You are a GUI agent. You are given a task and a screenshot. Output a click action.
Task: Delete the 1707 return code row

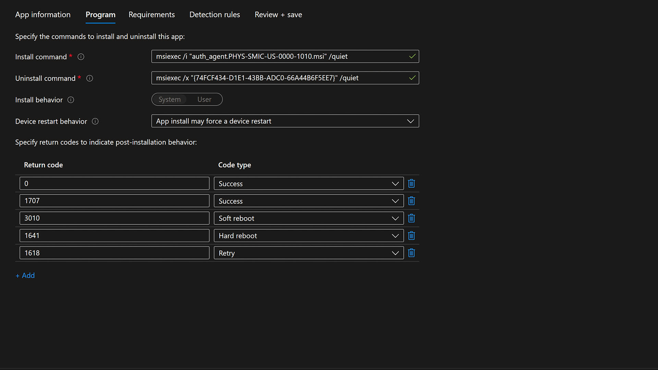pos(411,201)
